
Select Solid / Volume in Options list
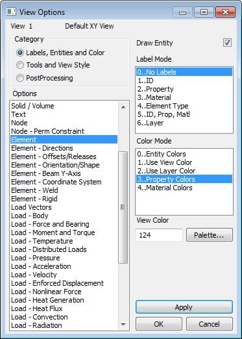[64, 106]
